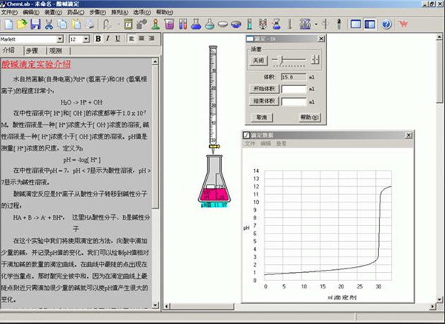Open the 文件(F) menu
The width and height of the screenshot is (445, 324).
tap(10, 12)
